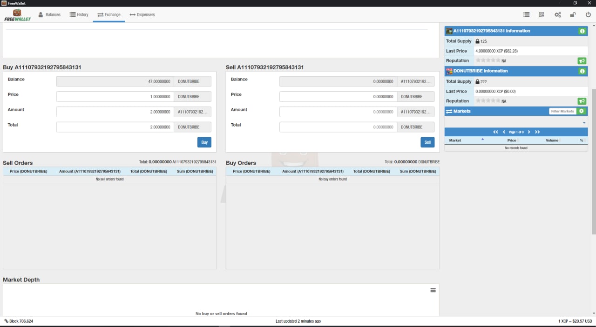Click A11107932192795843131 asset thumbnail icon
This screenshot has height=327, width=596.
(449, 31)
